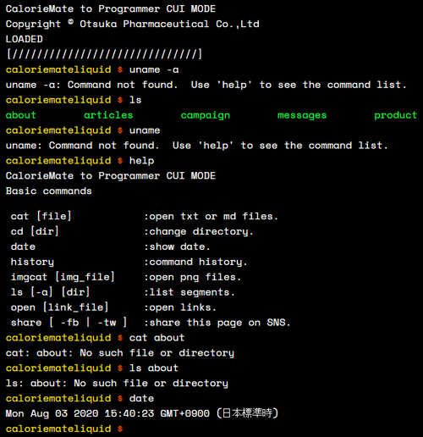The width and height of the screenshot is (423, 437).
Task: Click the 'Basic commands' heading
Action: (48, 191)
